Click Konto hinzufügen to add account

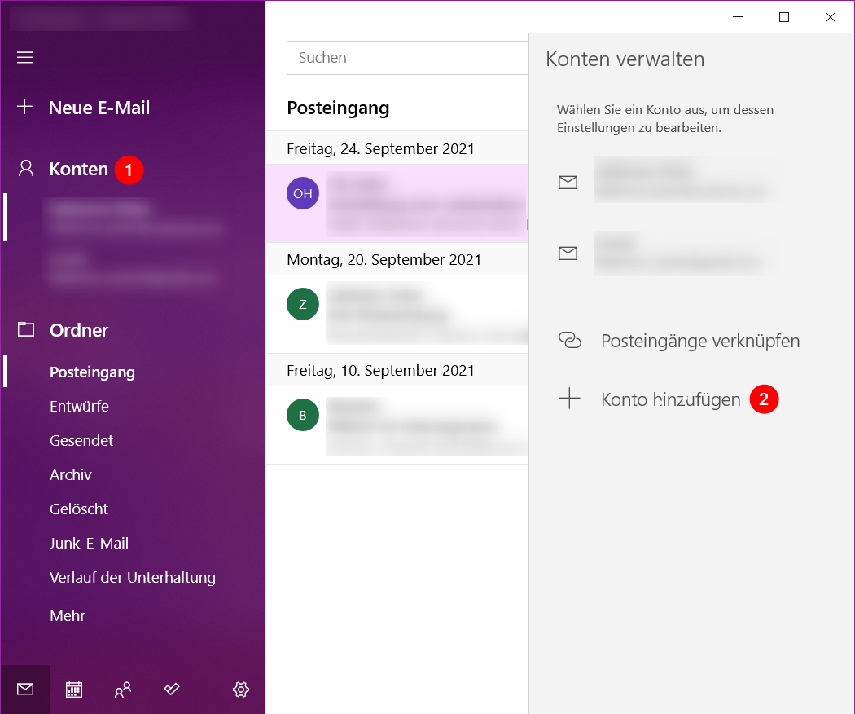pyautogui.click(x=670, y=399)
